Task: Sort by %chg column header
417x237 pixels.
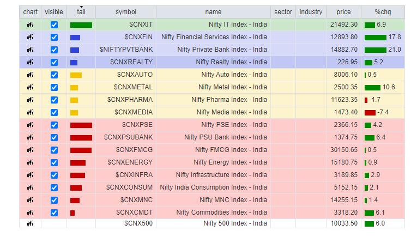Action: click(383, 12)
